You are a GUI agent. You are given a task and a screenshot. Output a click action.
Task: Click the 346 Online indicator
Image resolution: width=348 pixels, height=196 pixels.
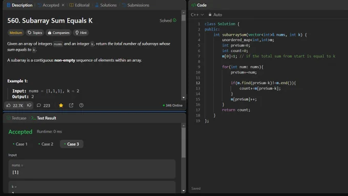tap(172, 105)
